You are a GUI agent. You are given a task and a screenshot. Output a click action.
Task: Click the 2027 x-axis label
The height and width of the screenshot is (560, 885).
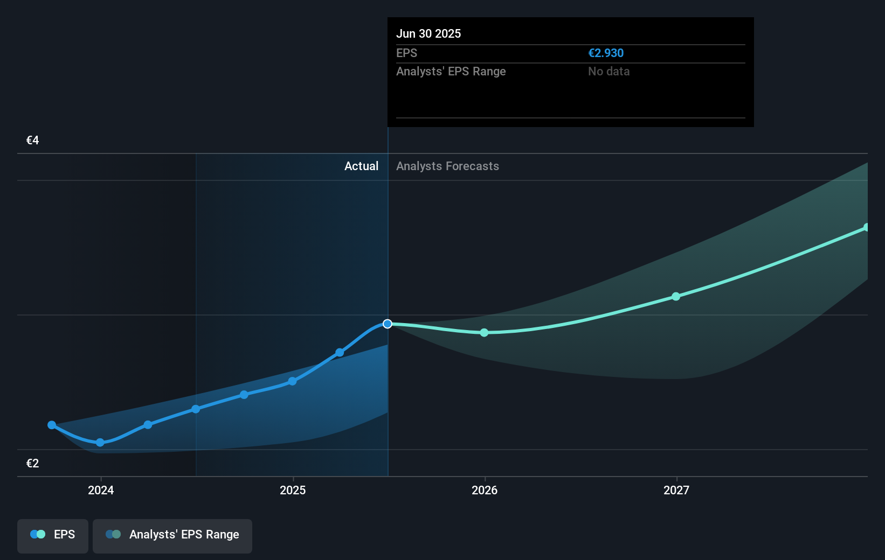point(676,490)
